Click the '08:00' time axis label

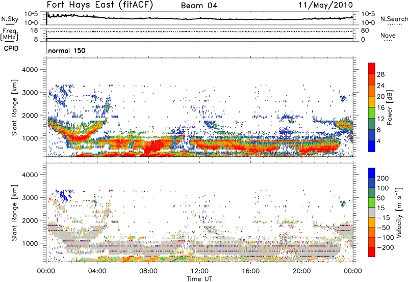pyautogui.click(x=148, y=271)
